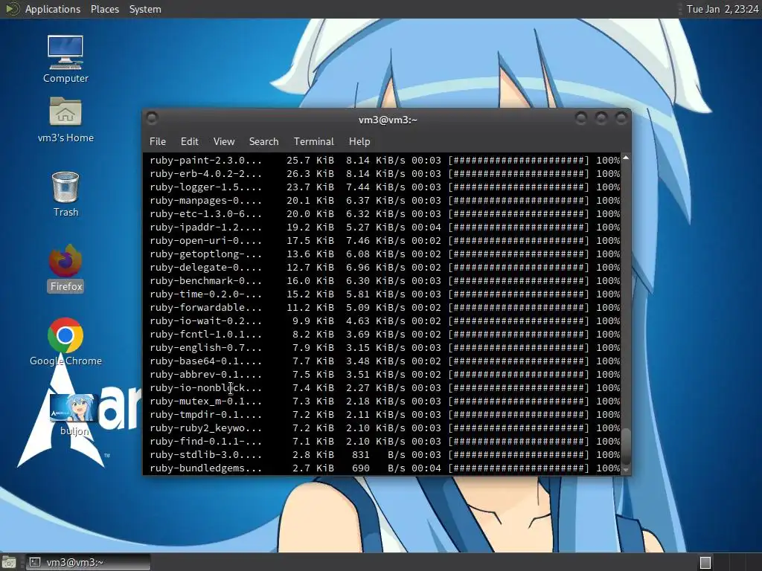The width and height of the screenshot is (762, 571).
Task: Click the ruby-bundledgems line
Action: tap(385, 468)
